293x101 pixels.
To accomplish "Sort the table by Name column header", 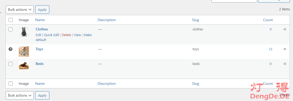I will pos(40,20).
